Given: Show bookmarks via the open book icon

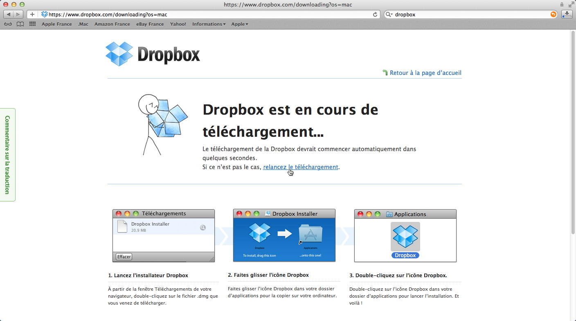Looking at the screenshot, I should pyautogui.click(x=20, y=24).
